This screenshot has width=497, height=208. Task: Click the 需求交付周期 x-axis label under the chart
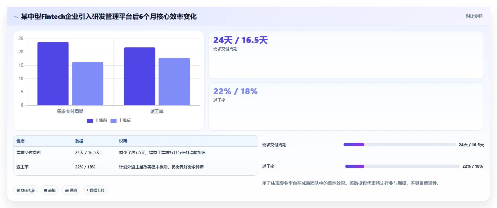coord(70,111)
